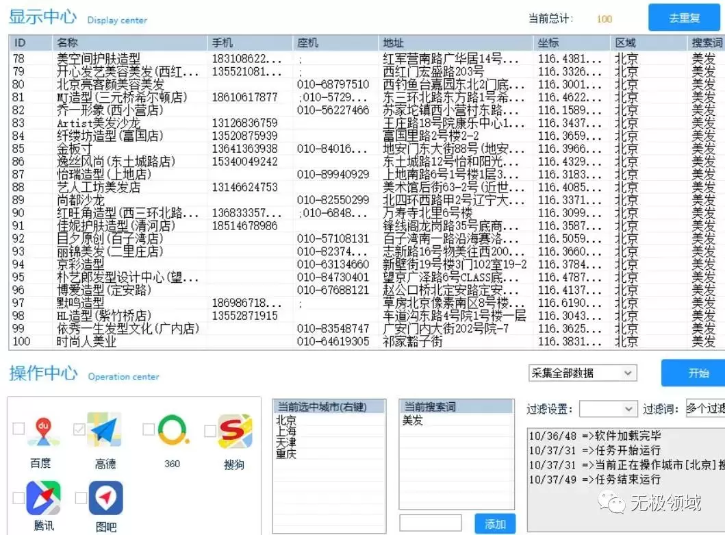The image size is (725, 535).
Task: Select row 纤缕坊造型(富国店)
Action: (367, 136)
